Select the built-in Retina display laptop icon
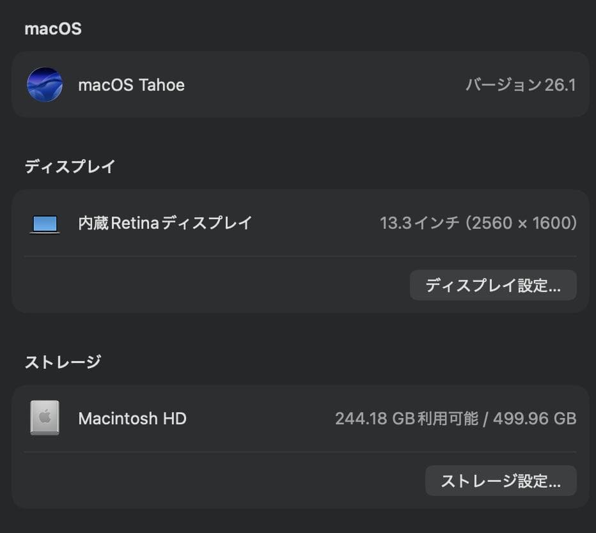The image size is (596, 533). (x=44, y=223)
